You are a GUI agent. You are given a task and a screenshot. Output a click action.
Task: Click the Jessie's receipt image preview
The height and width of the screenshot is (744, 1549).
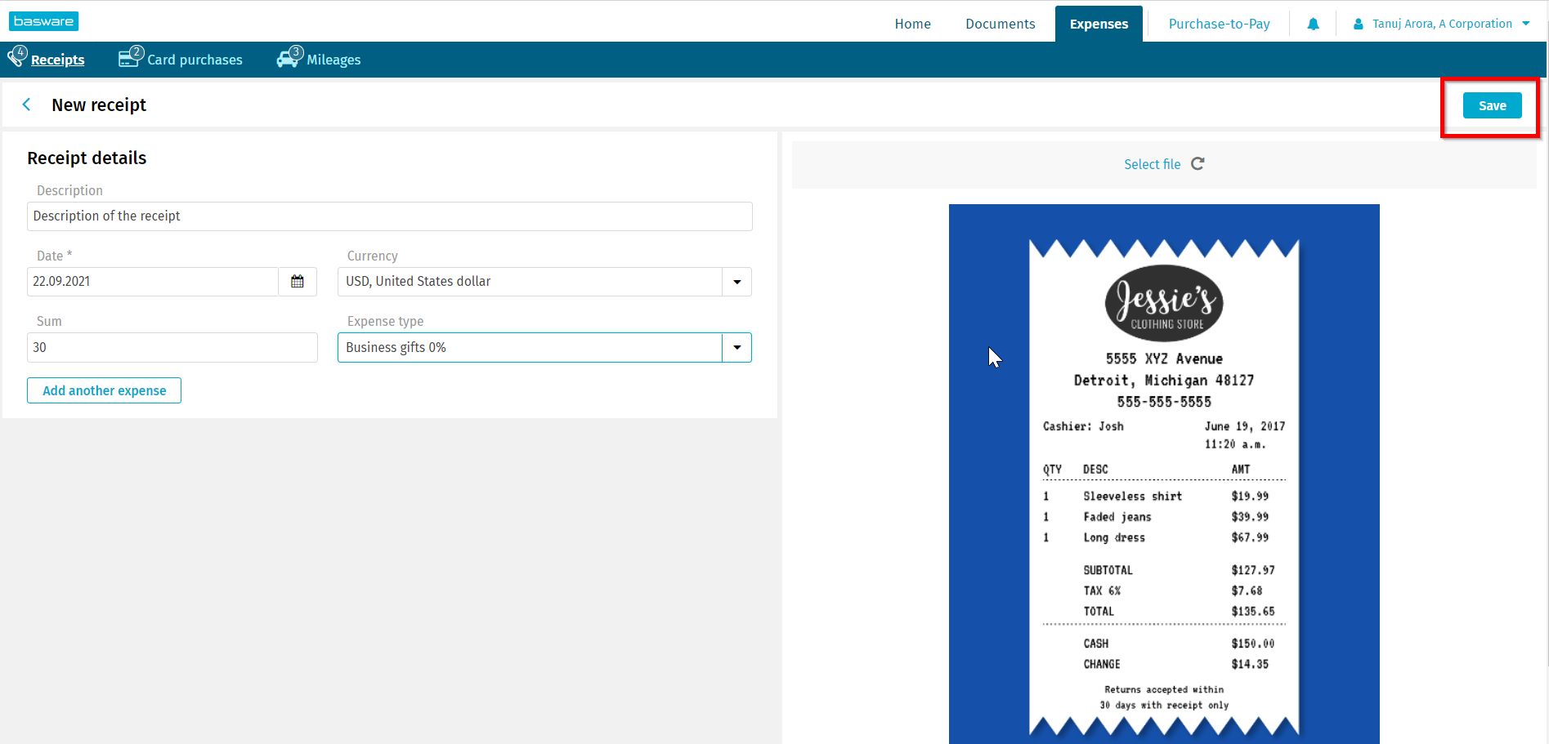pyautogui.click(x=1164, y=474)
